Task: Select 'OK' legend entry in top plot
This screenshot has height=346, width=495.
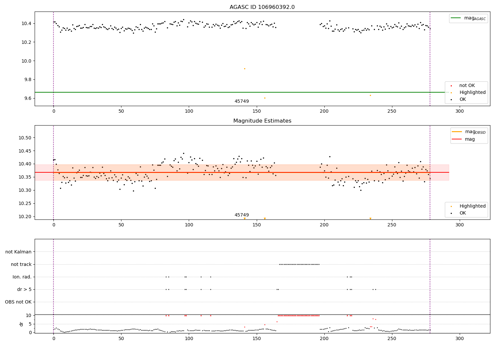Action: coord(463,100)
